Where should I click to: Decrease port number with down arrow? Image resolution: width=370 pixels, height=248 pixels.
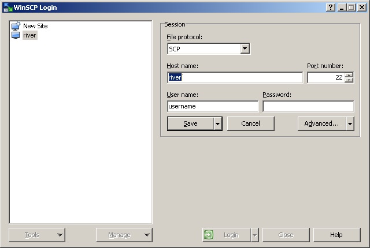point(349,80)
